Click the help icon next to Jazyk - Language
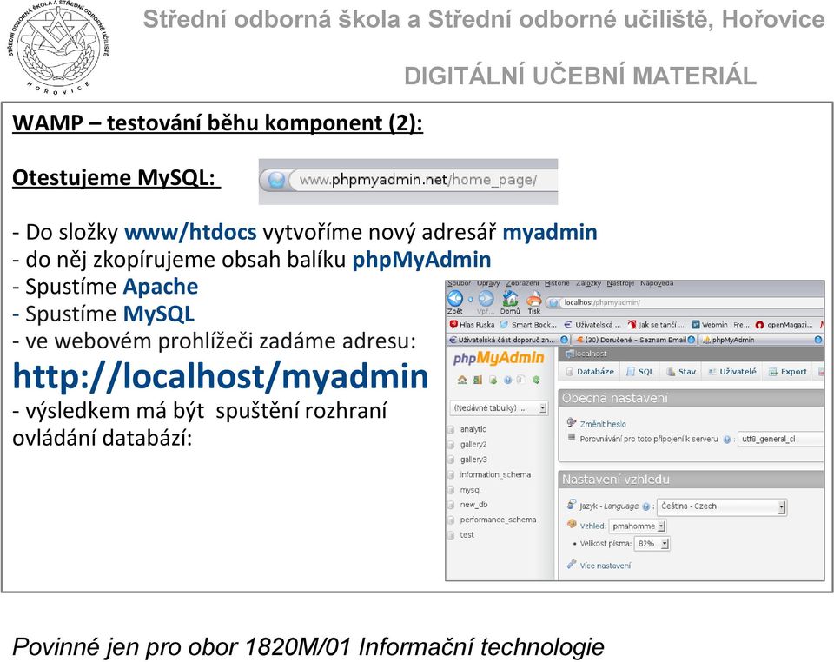The height and width of the screenshot is (662, 834). pos(645,506)
